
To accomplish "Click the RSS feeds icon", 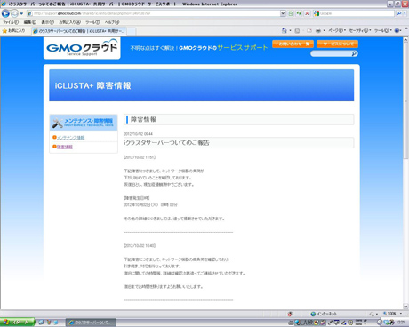I will pyautogui.click(x=297, y=30).
